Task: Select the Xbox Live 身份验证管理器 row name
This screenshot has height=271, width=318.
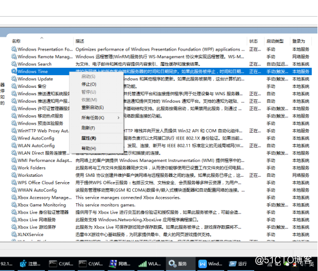Action: [x=43, y=212]
